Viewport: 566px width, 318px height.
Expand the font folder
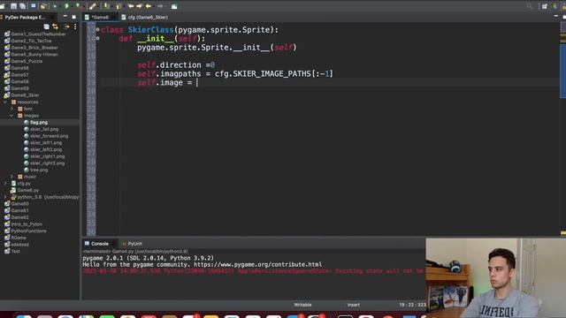[11, 109]
